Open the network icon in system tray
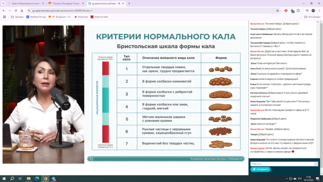This screenshot has height=182, width=323. (x=291, y=179)
